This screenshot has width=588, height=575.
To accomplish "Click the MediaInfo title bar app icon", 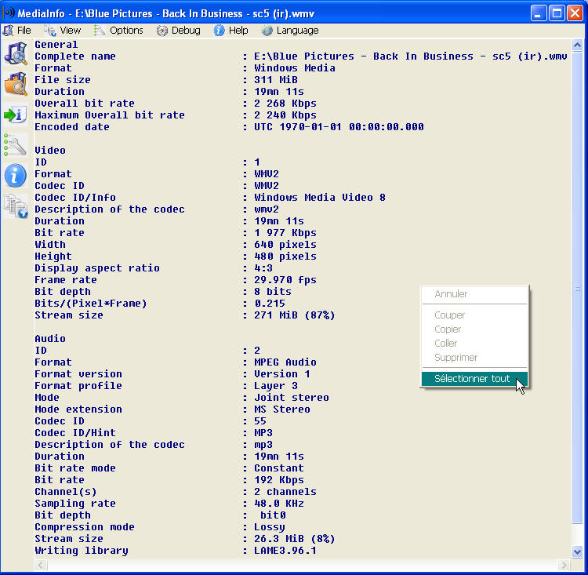I will coord(9,13).
